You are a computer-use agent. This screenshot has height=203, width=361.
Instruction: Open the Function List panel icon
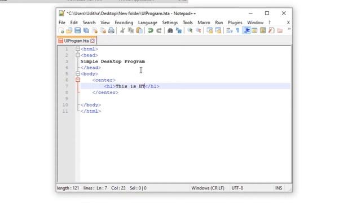[271, 30]
